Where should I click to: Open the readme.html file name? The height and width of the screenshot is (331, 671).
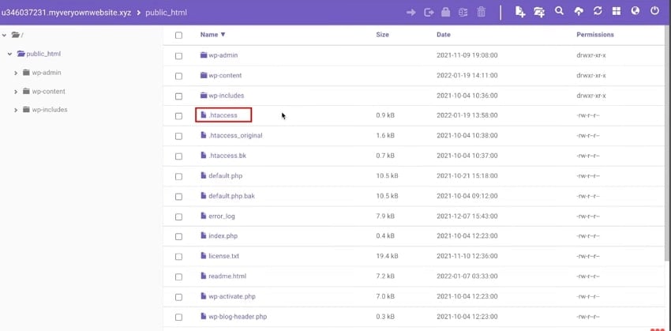pos(227,276)
